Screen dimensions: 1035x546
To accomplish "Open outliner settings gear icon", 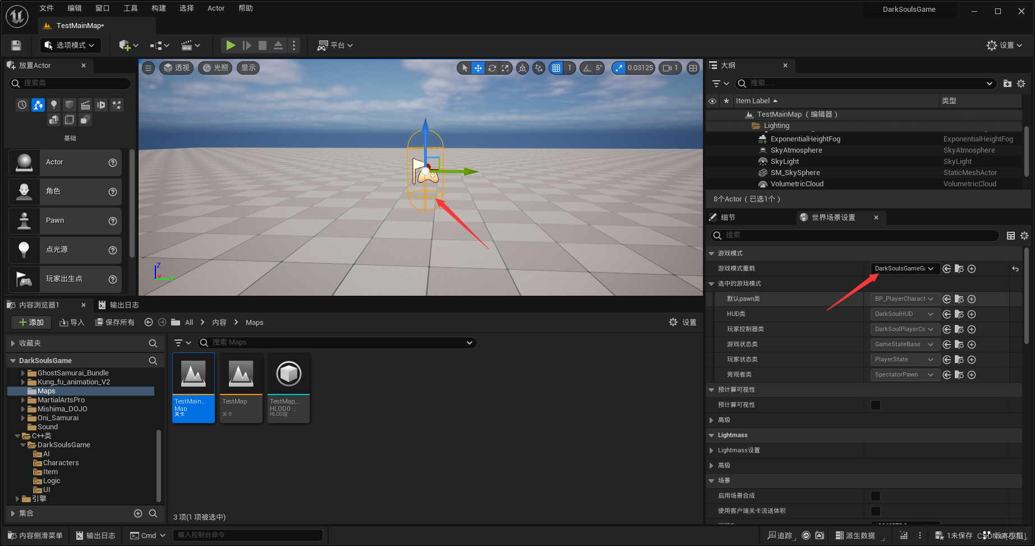I will point(1021,83).
